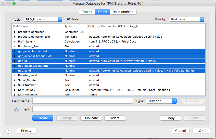The height and width of the screenshot is (139, 216).
Task: Select the products_container field row
Action: tap(108, 32)
